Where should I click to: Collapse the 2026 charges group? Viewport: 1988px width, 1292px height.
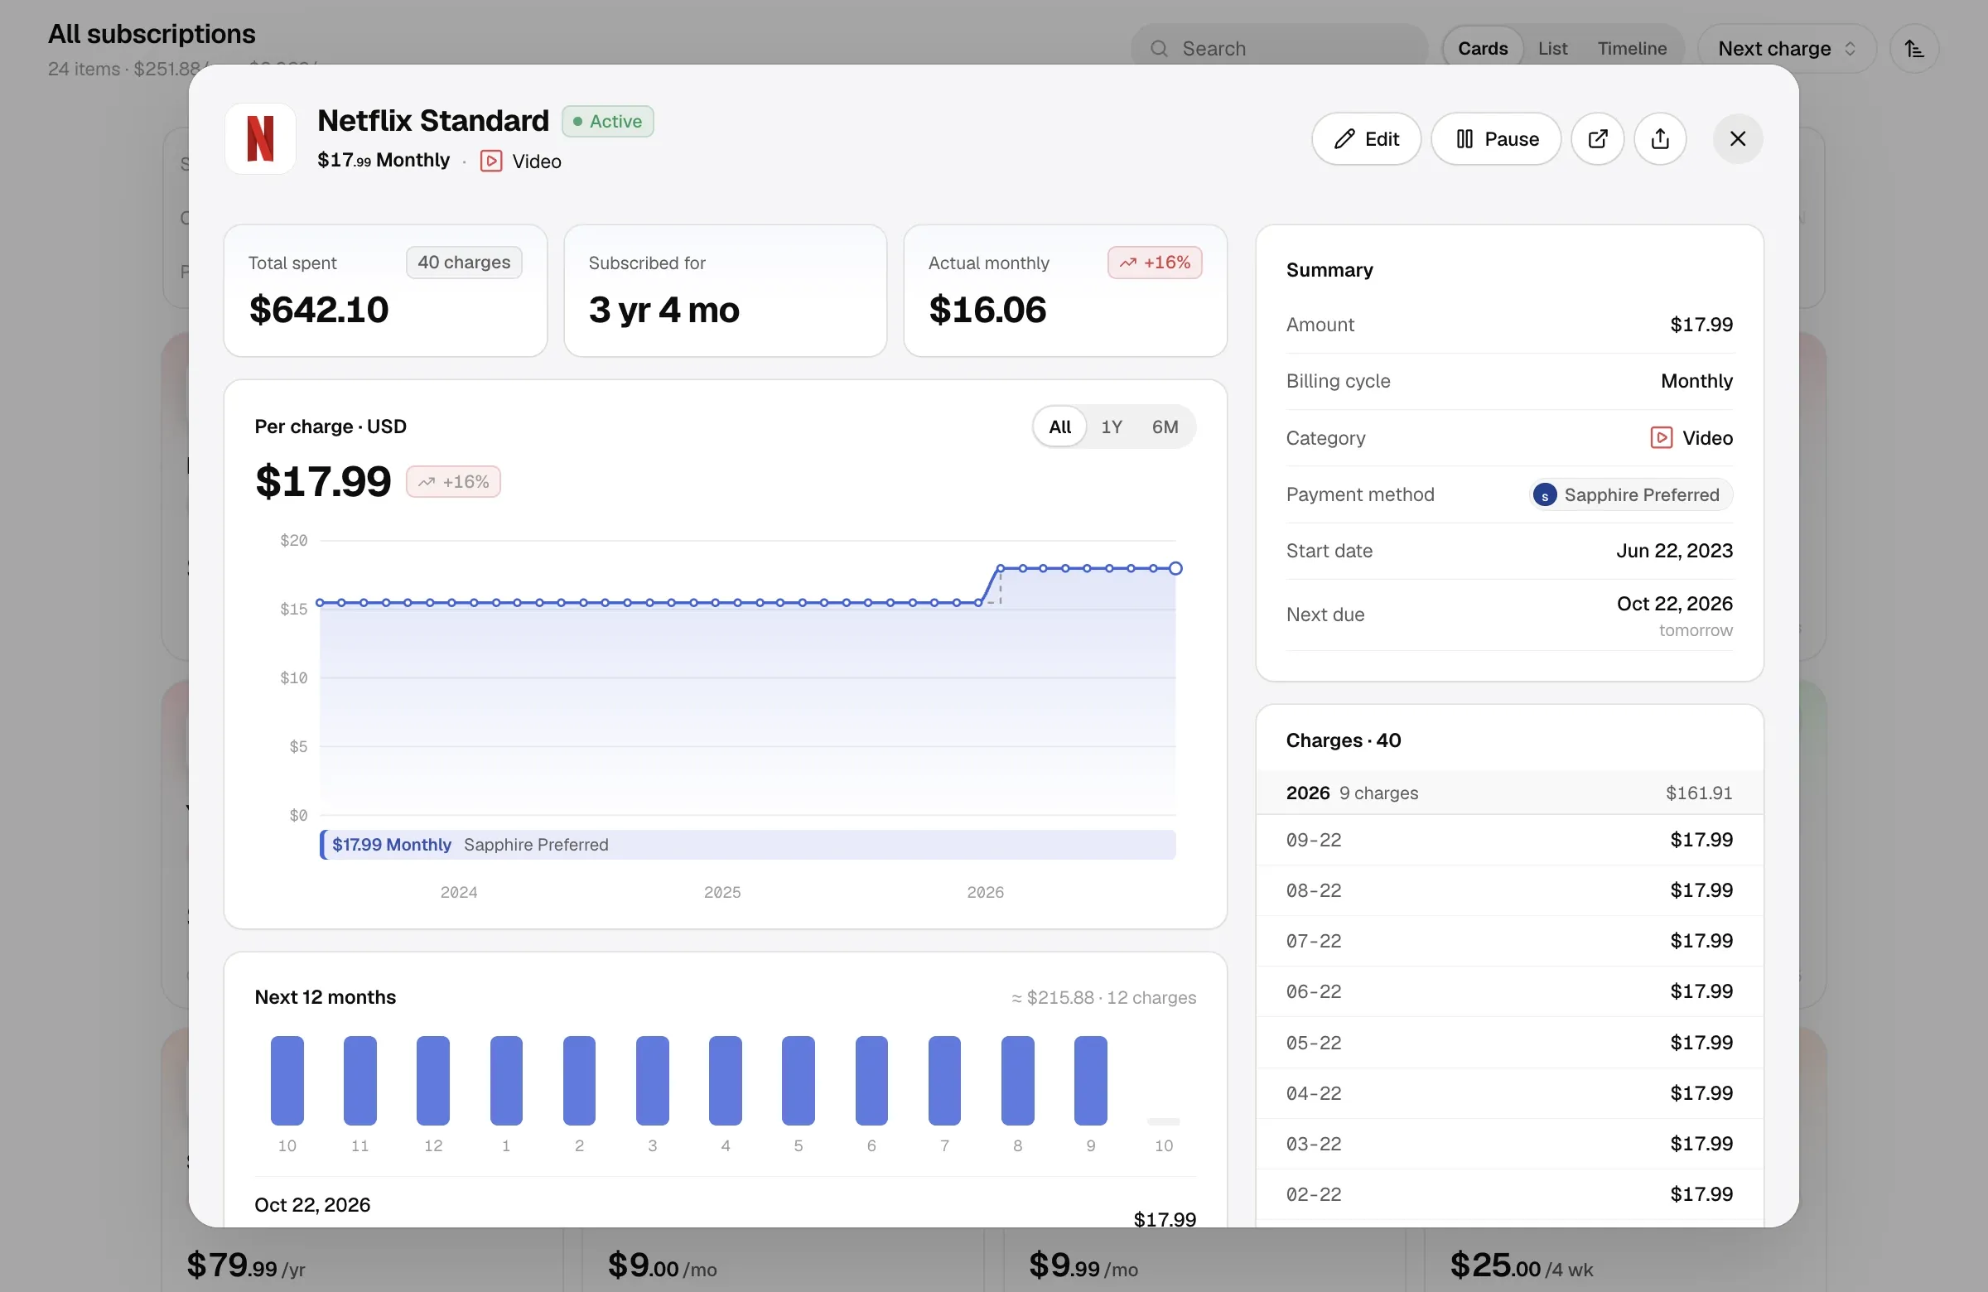tap(1509, 793)
